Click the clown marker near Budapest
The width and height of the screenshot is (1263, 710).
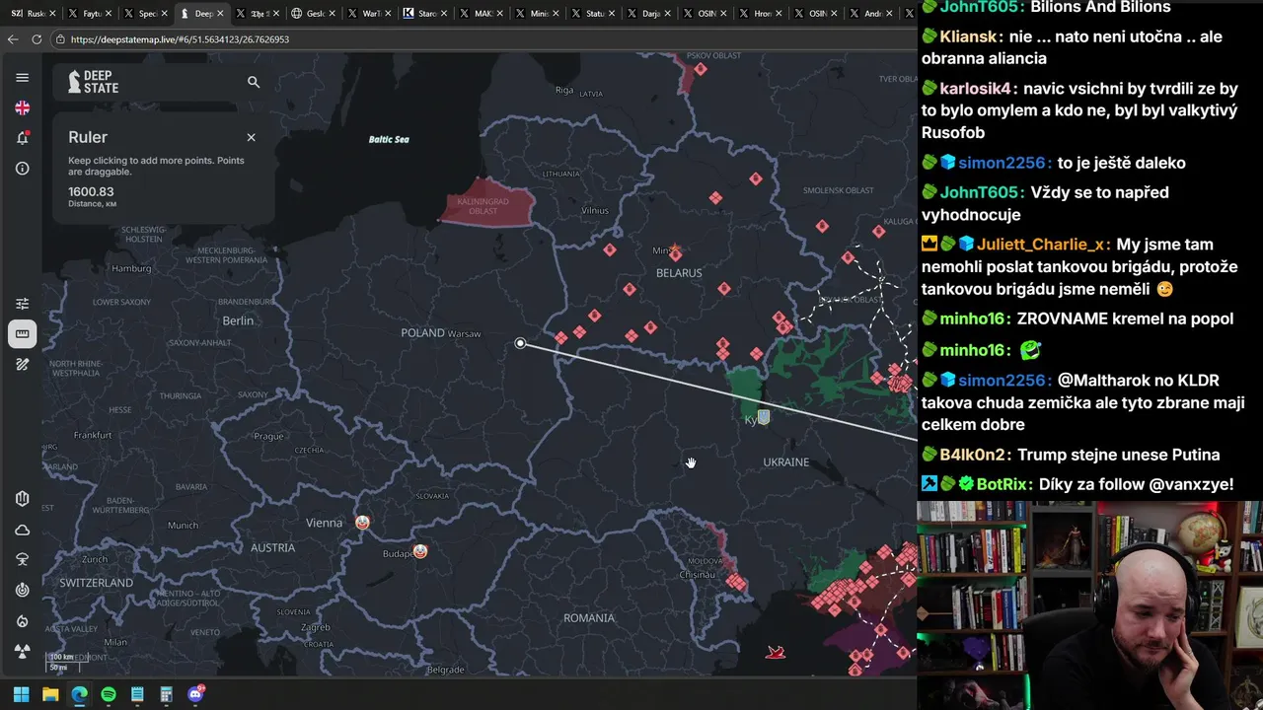pos(420,551)
